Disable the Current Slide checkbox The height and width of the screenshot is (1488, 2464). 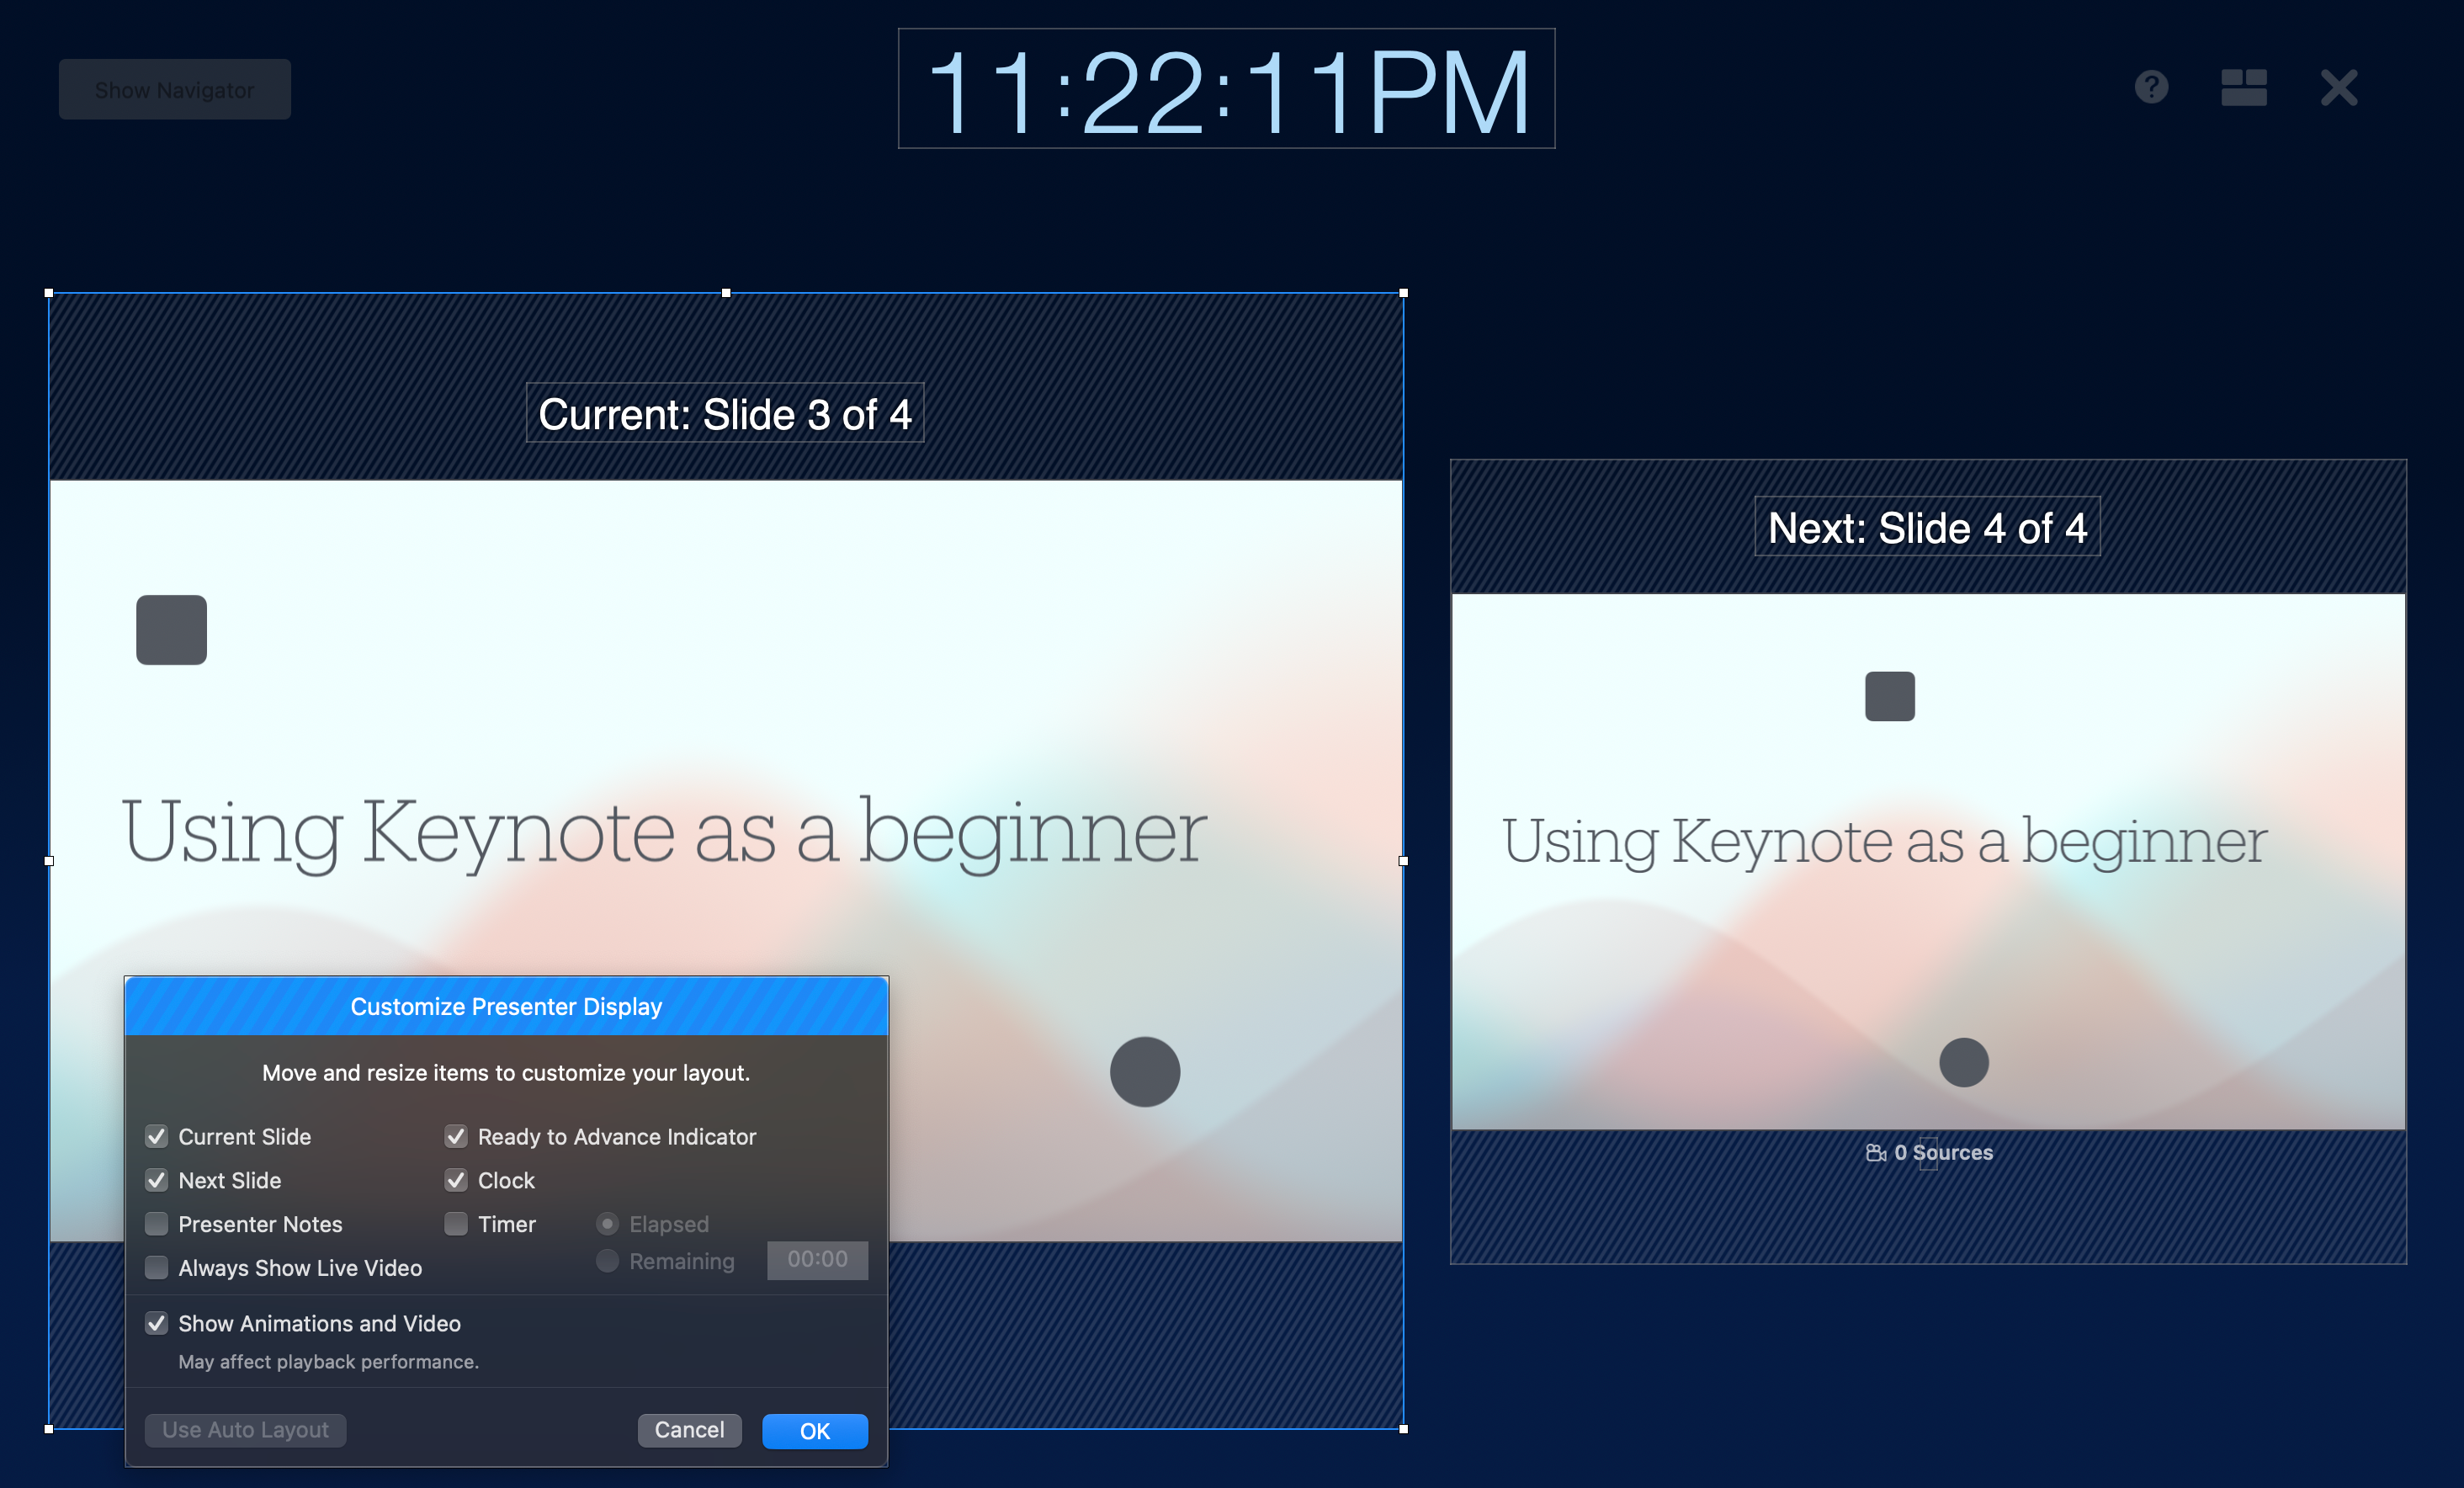coord(157,1136)
